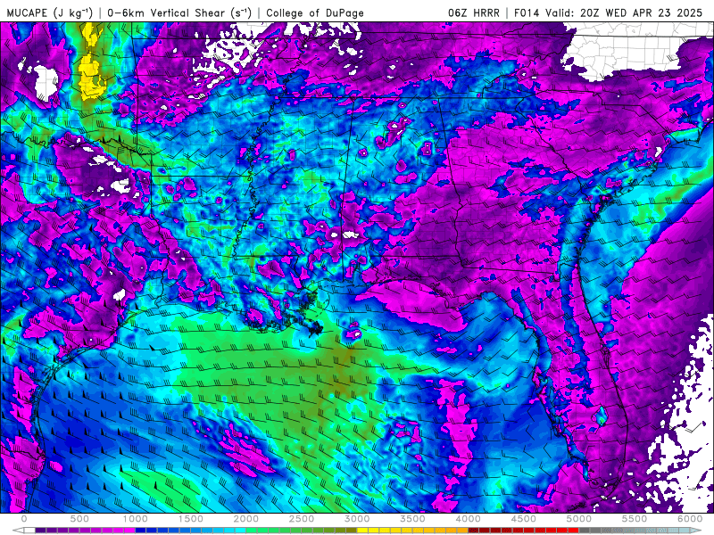714x535 pixels.
Task: Click the 2000 label on the color scale
Action: tap(246, 519)
